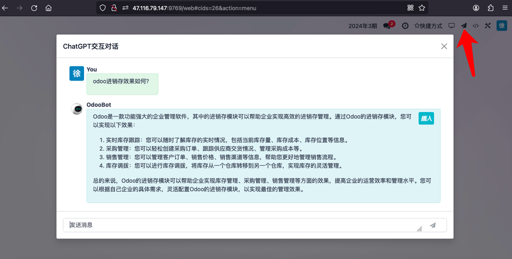Bookmark this page with the star icon
The height and width of the screenshot is (259, 512).
tap(422, 8)
